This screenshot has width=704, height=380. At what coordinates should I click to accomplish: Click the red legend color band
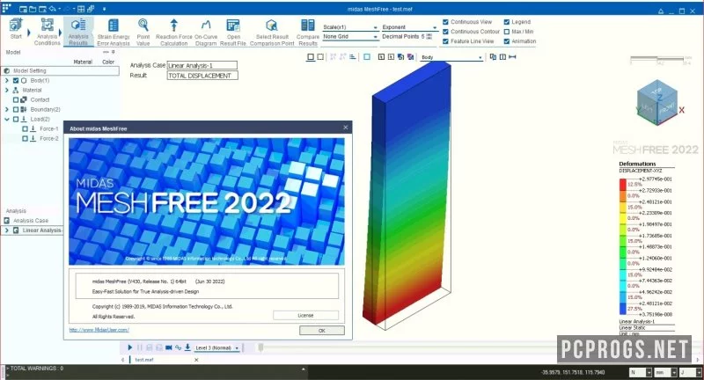(623, 185)
